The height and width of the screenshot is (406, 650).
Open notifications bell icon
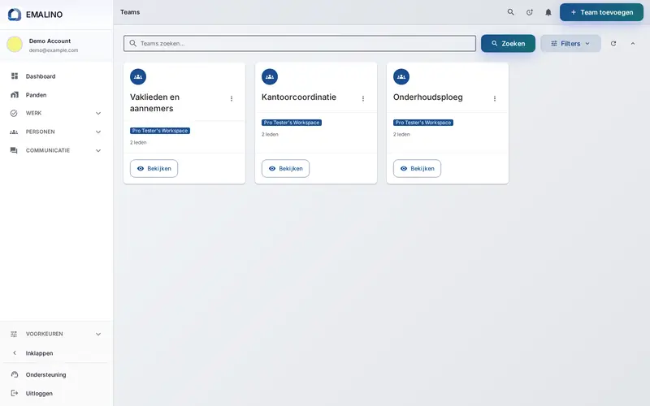coord(548,12)
